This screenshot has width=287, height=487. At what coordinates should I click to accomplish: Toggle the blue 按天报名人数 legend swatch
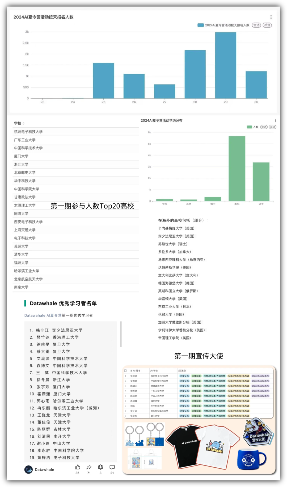pos(200,25)
